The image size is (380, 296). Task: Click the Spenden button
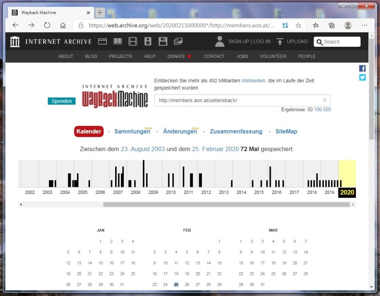pos(62,101)
